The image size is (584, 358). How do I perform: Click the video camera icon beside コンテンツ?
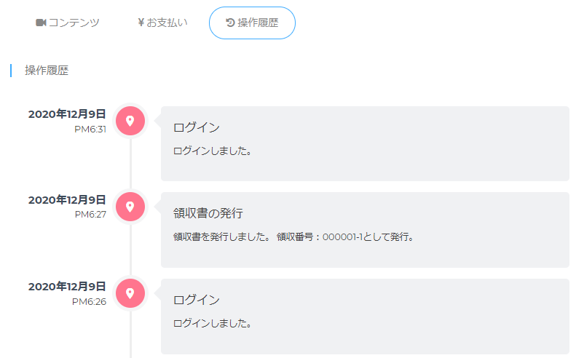click(x=41, y=23)
